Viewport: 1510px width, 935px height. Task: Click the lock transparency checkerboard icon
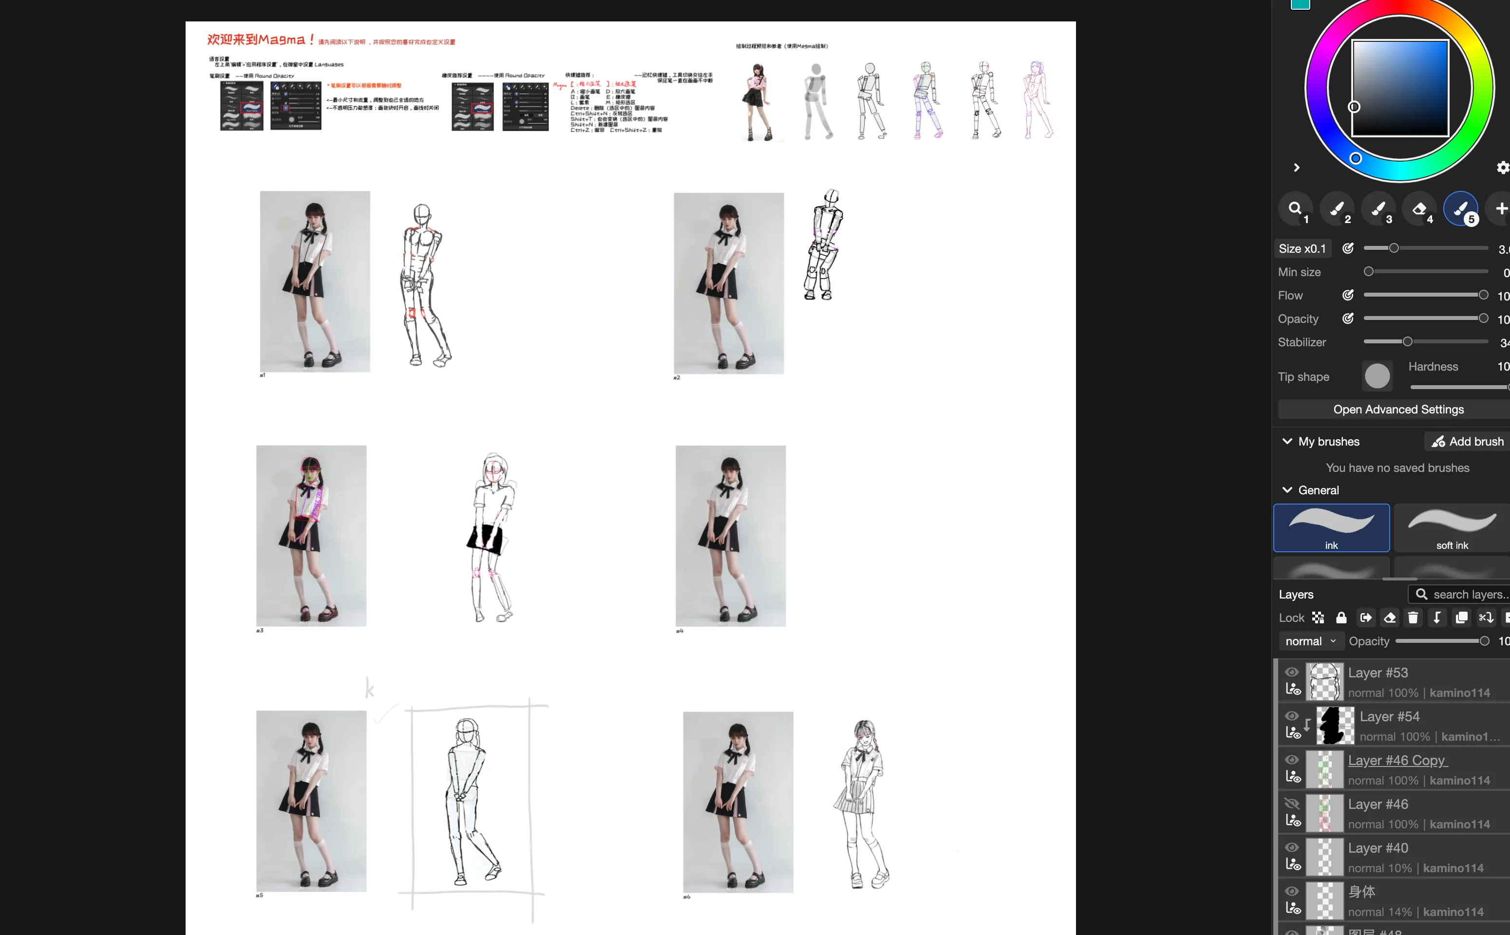(x=1318, y=618)
